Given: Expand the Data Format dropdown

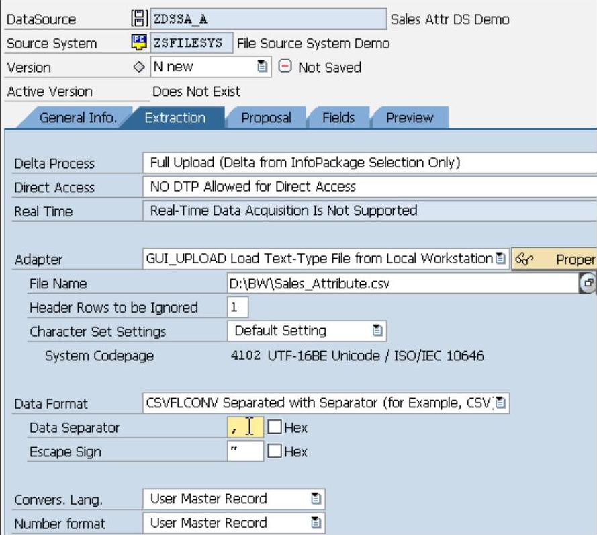Looking at the screenshot, I should [501, 403].
